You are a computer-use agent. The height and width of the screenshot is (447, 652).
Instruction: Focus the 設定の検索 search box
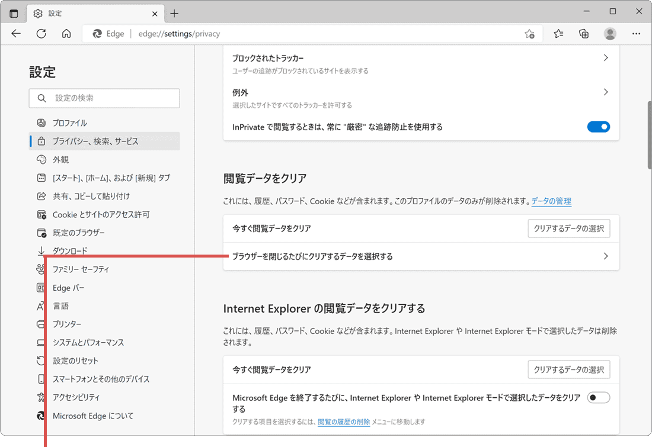pos(104,98)
